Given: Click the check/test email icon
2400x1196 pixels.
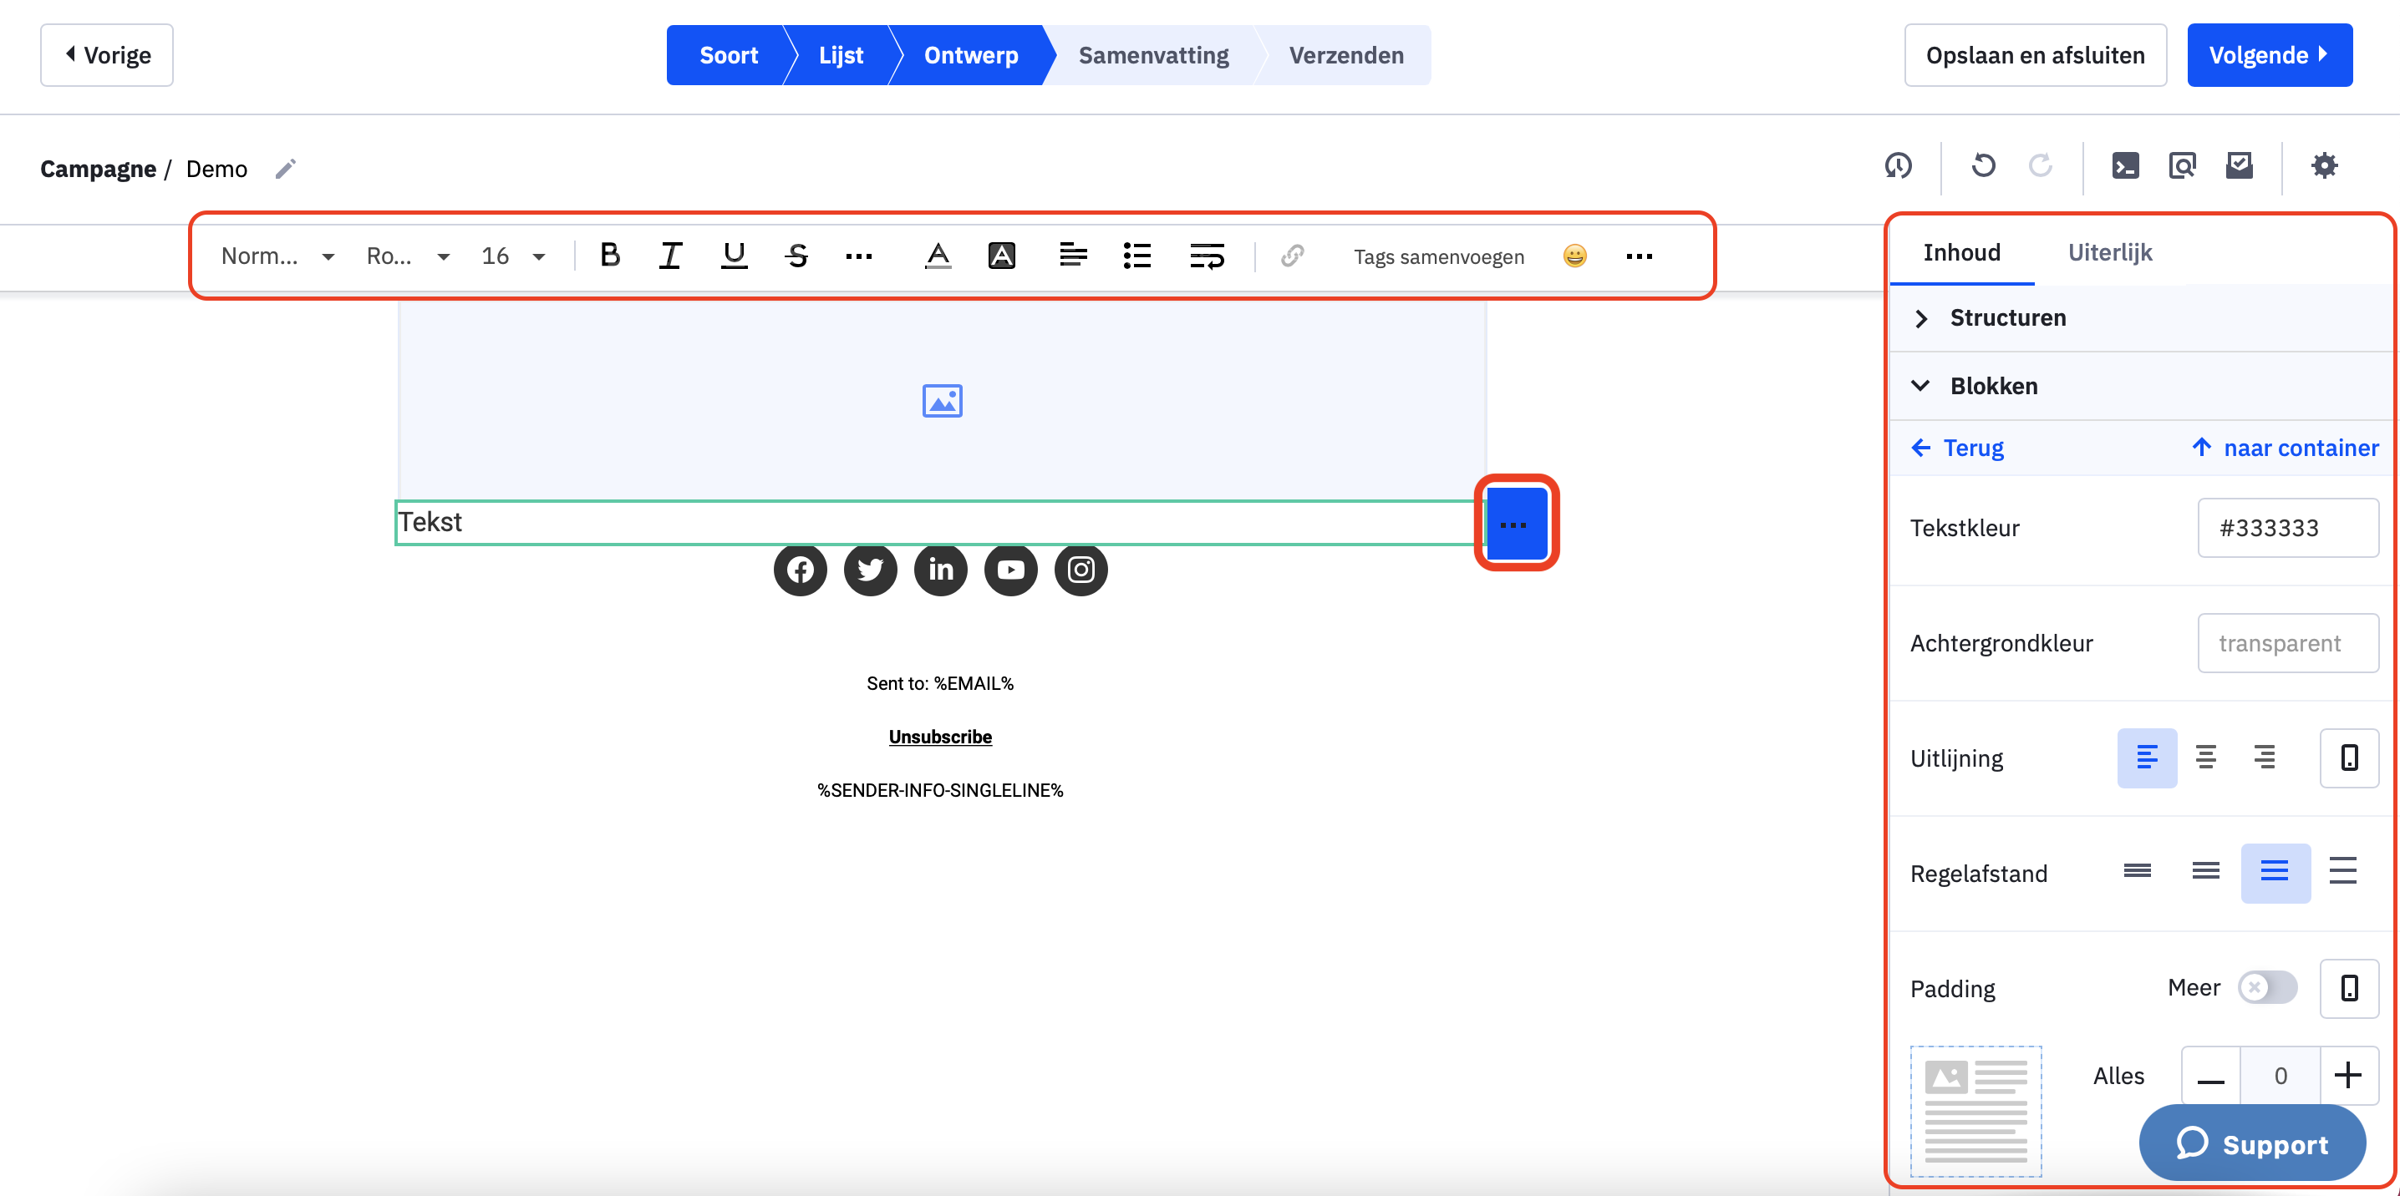Looking at the screenshot, I should 2239,166.
